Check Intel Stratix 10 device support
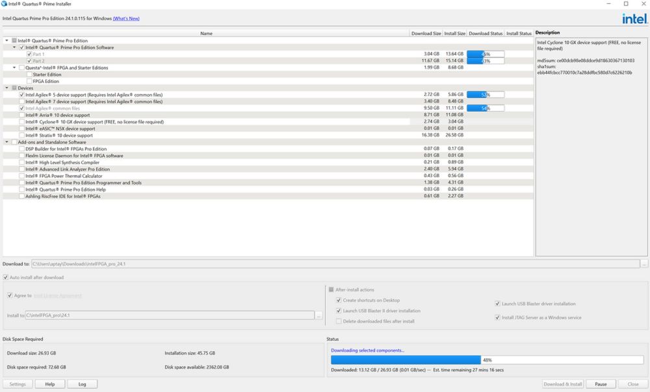The width and height of the screenshot is (650, 392). [x=21, y=136]
